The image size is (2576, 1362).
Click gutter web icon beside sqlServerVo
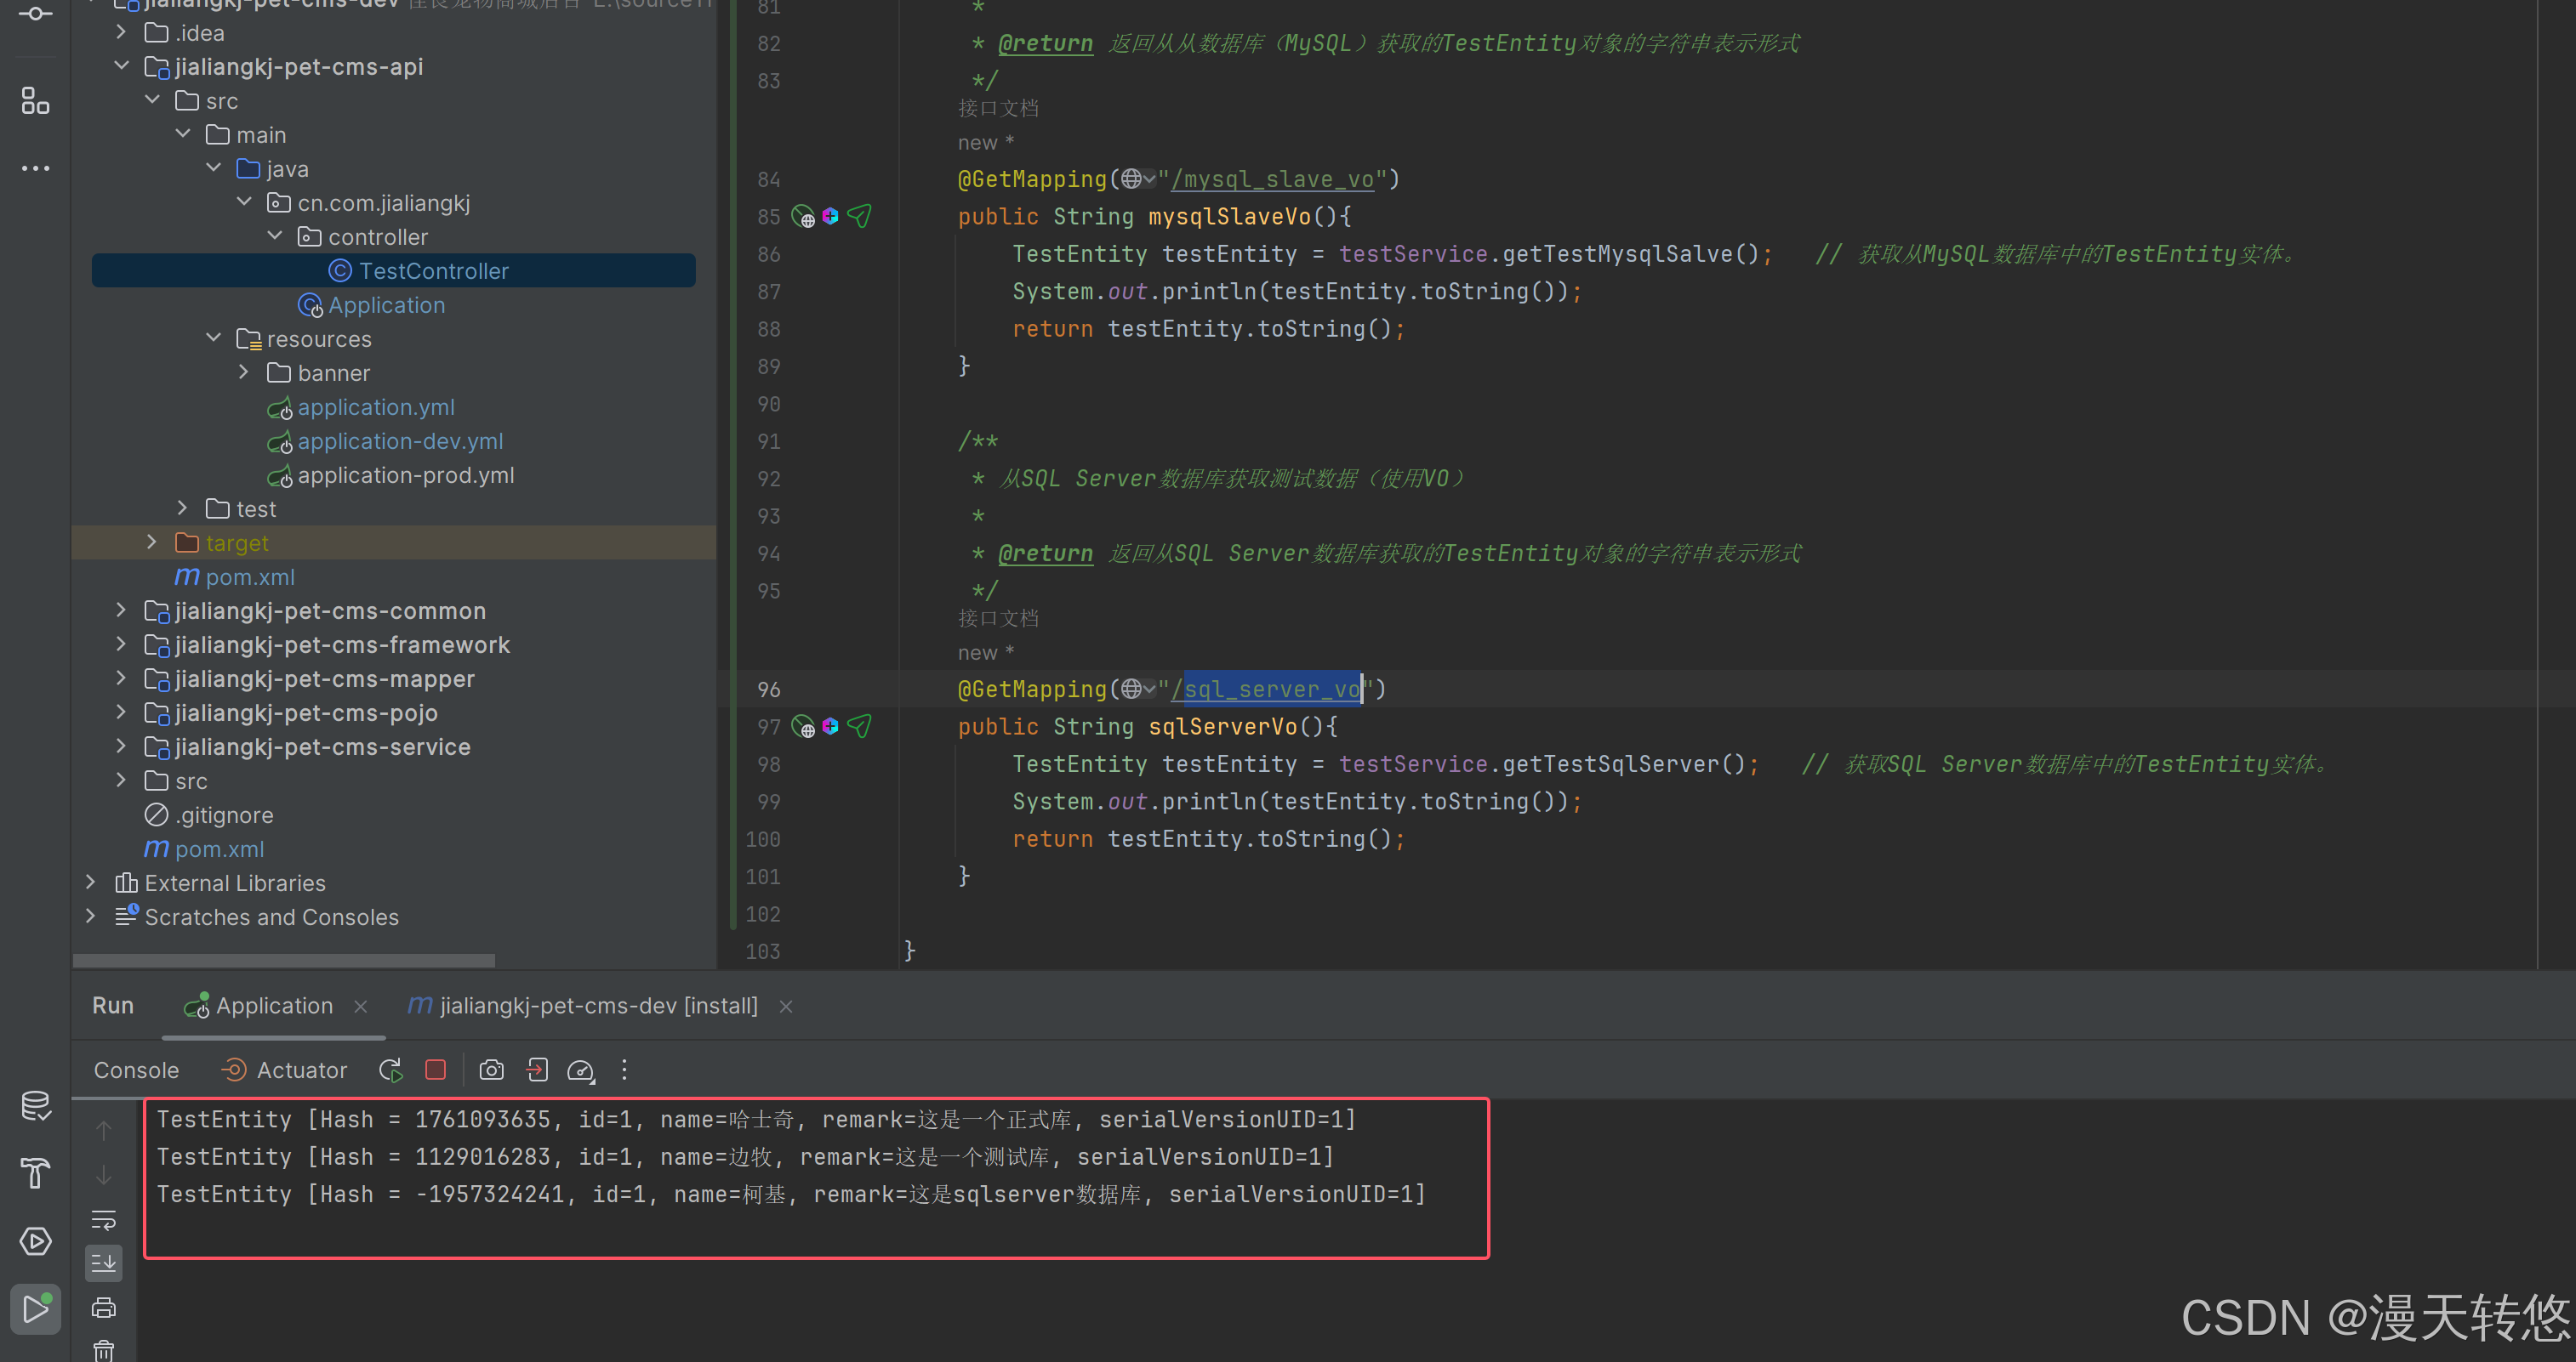803,726
